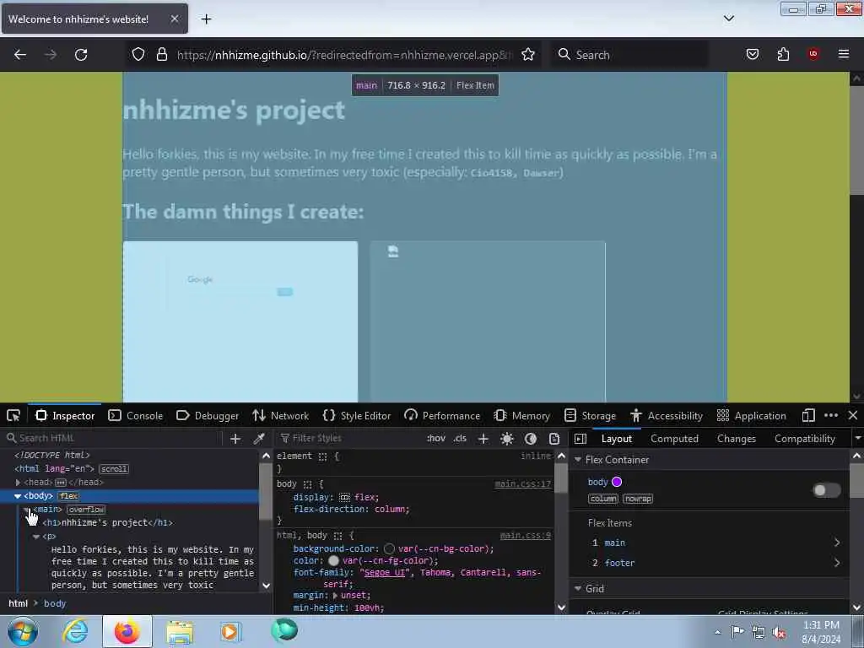Change flex overlay color swatch
Image resolution: width=864 pixels, height=648 pixels.
tap(617, 482)
